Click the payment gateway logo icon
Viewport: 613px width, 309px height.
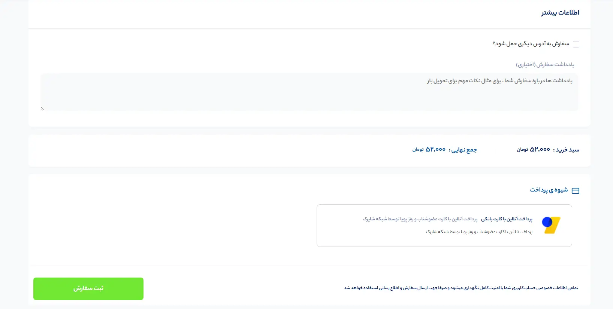[x=551, y=225]
